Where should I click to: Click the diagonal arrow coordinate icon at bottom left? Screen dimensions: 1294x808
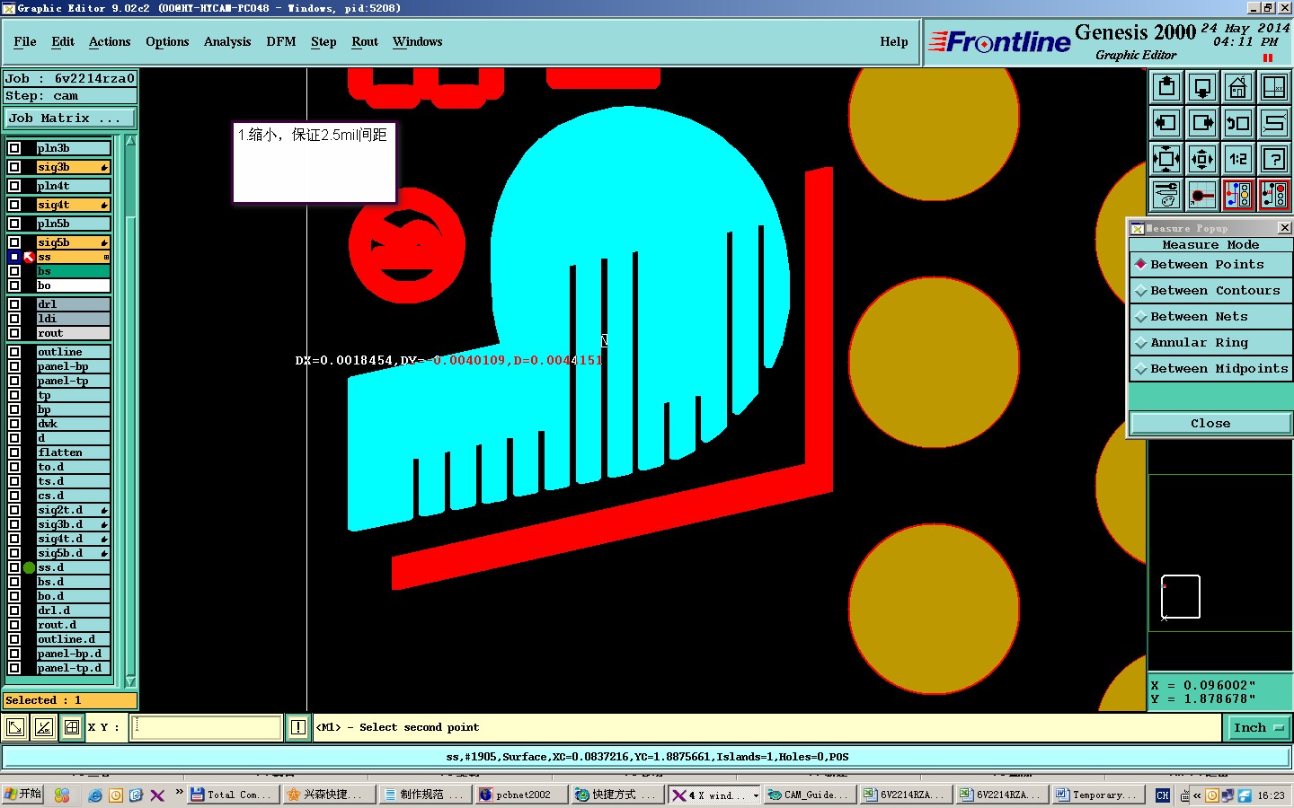click(15, 727)
